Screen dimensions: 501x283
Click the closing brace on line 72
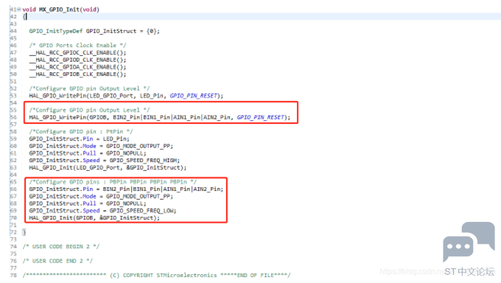click(x=24, y=232)
